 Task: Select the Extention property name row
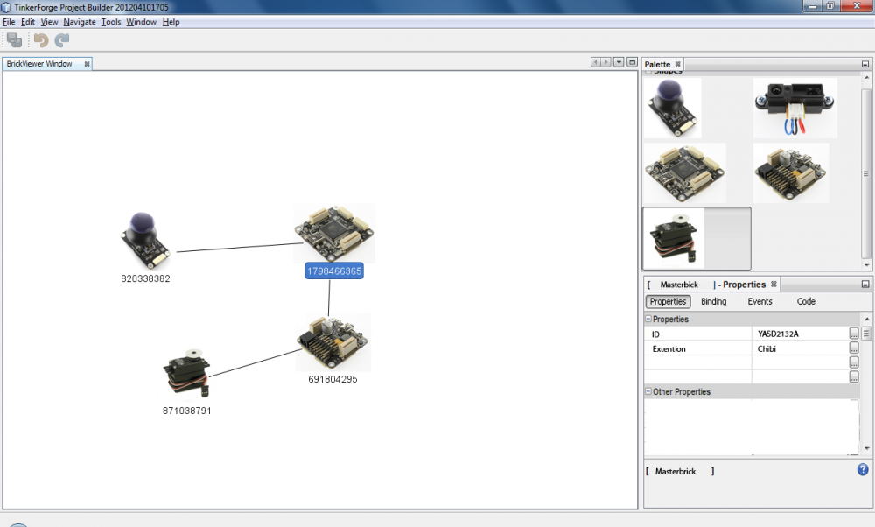tap(698, 348)
